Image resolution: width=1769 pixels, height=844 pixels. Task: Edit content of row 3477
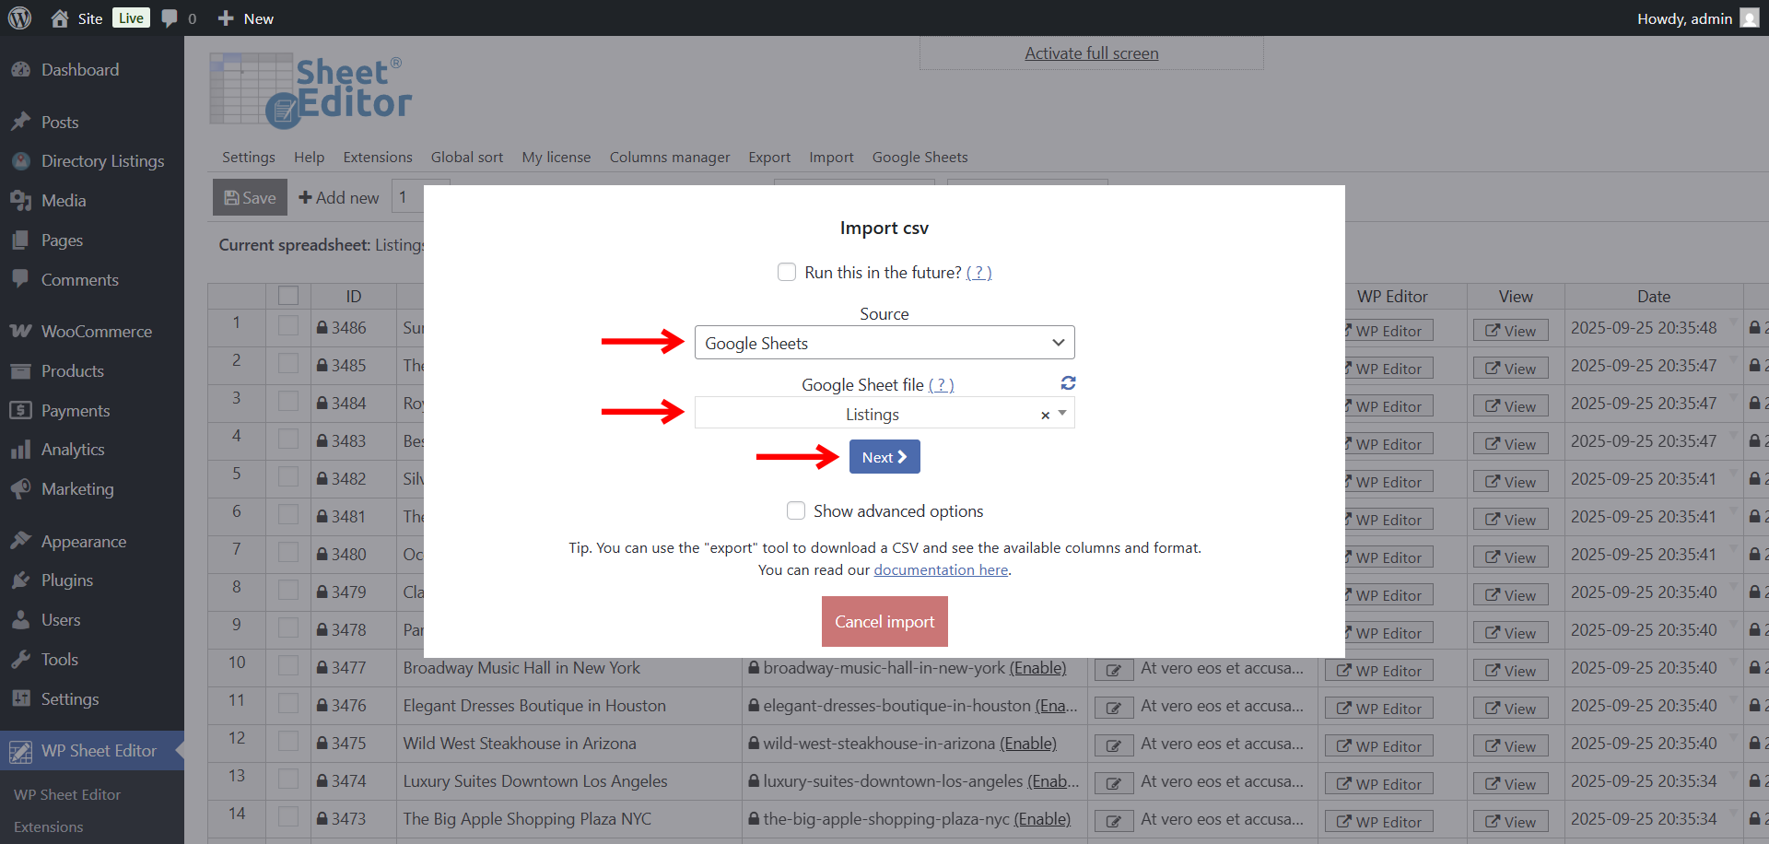1113,670
